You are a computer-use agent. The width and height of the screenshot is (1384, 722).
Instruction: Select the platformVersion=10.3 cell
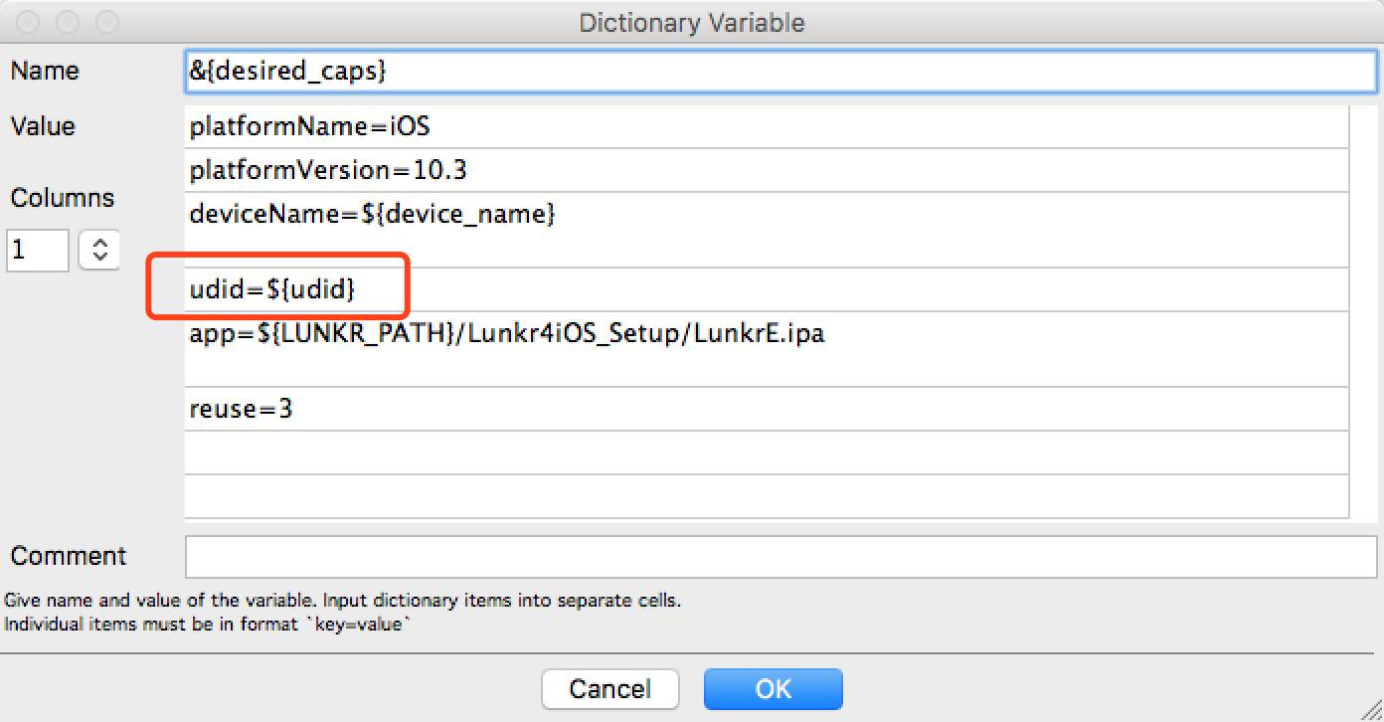point(767,170)
